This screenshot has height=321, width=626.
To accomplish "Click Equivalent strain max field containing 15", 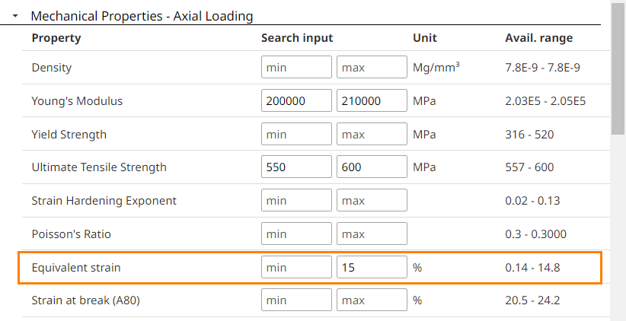I will (372, 267).
